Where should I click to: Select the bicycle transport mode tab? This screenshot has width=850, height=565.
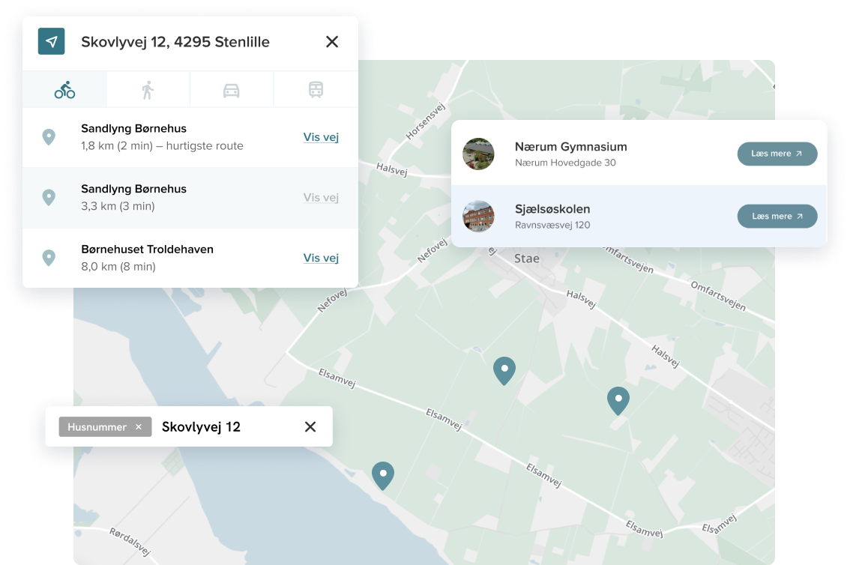point(64,90)
